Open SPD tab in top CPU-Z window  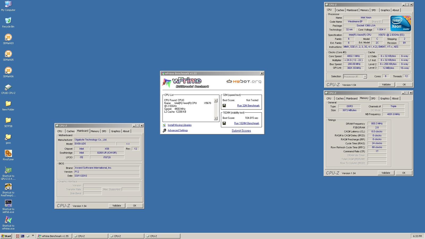click(x=374, y=10)
